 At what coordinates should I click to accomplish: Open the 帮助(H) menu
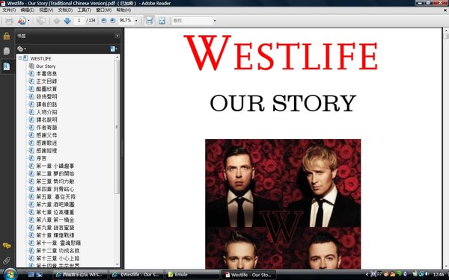[x=123, y=10]
